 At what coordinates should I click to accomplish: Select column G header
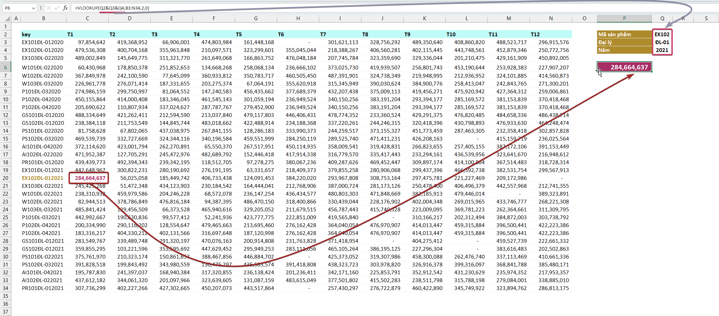coord(256,18)
